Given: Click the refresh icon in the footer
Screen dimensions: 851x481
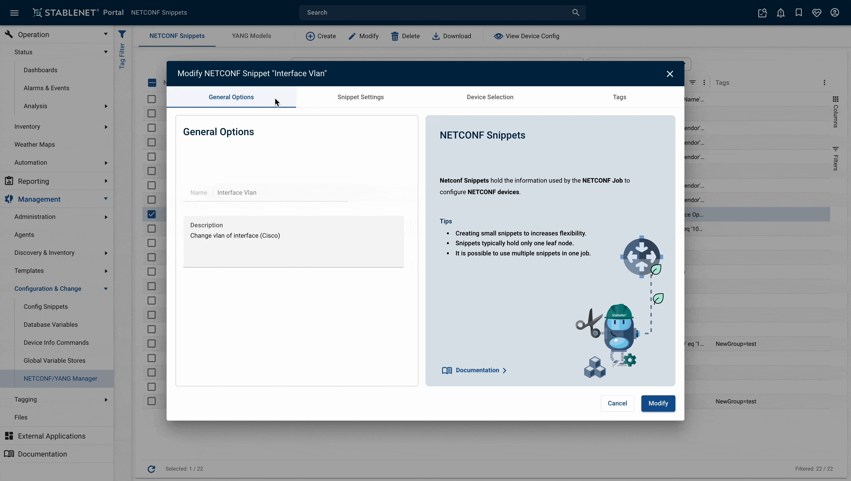Looking at the screenshot, I should click(151, 469).
